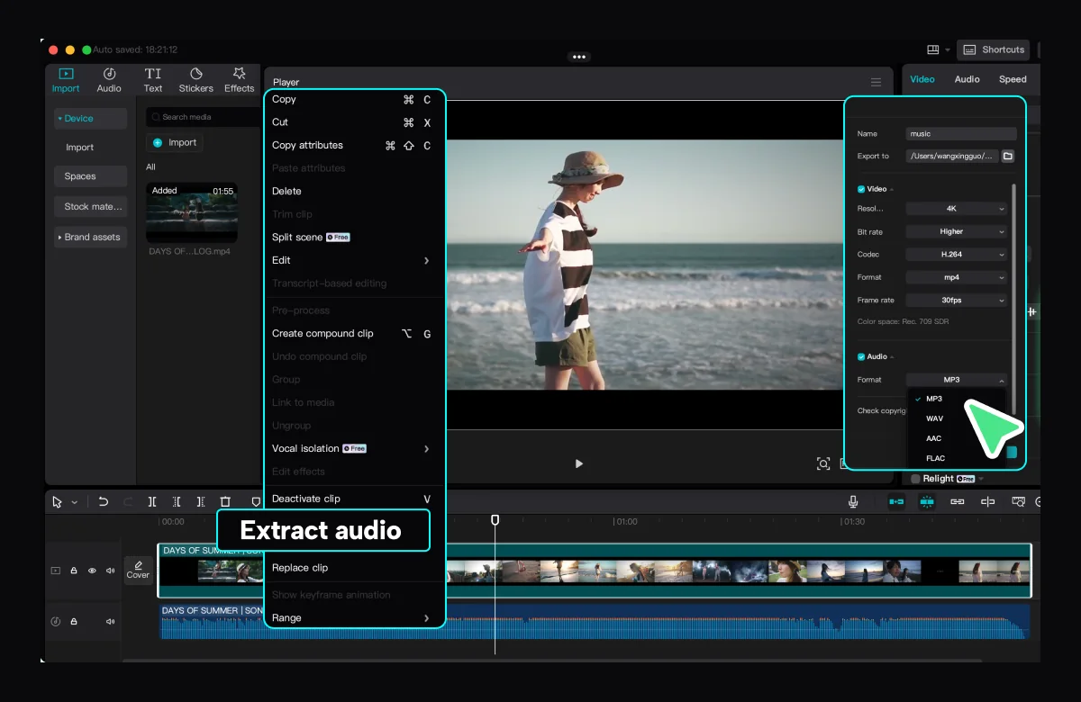Undo the last action with the curved arrow

[x=104, y=501]
